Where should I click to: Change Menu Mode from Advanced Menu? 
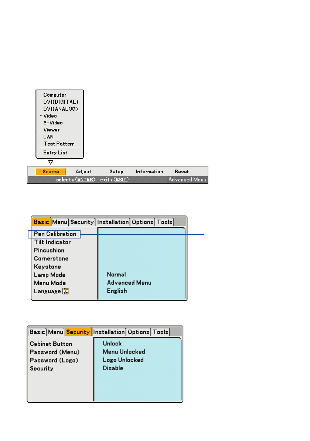click(x=129, y=283)
